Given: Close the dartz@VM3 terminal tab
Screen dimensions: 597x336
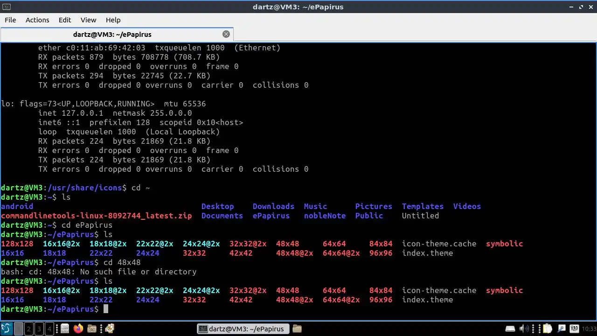Looking at the screenshot, I should pyautogui.click(x=226, y=34).
